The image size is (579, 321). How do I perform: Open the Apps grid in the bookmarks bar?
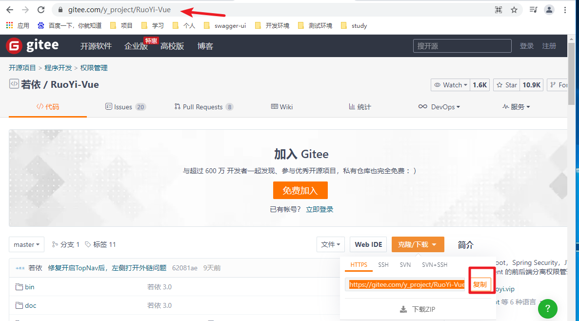(18, 25)
